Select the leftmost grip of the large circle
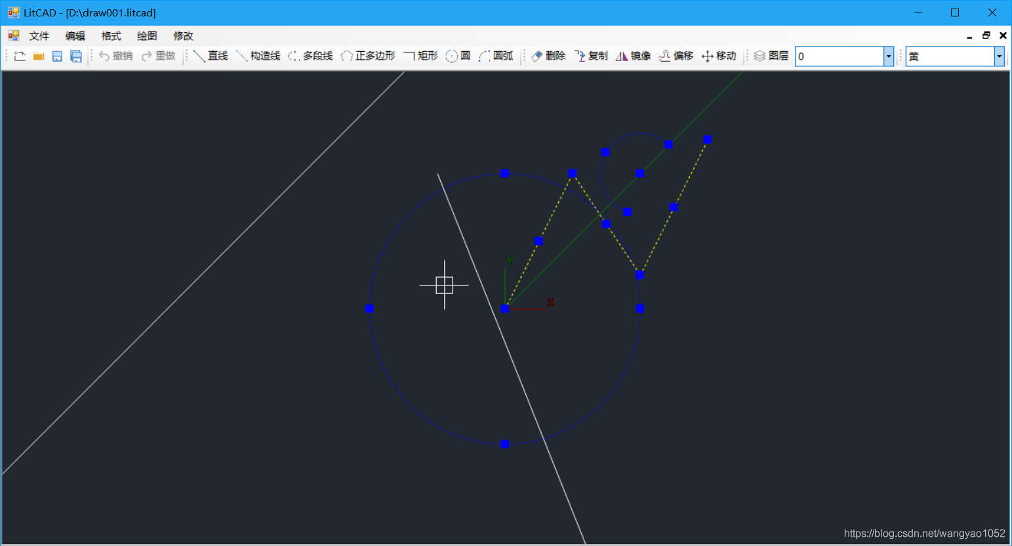Image resolution: width=1012 pixels, height=546 pixels. 369,308
